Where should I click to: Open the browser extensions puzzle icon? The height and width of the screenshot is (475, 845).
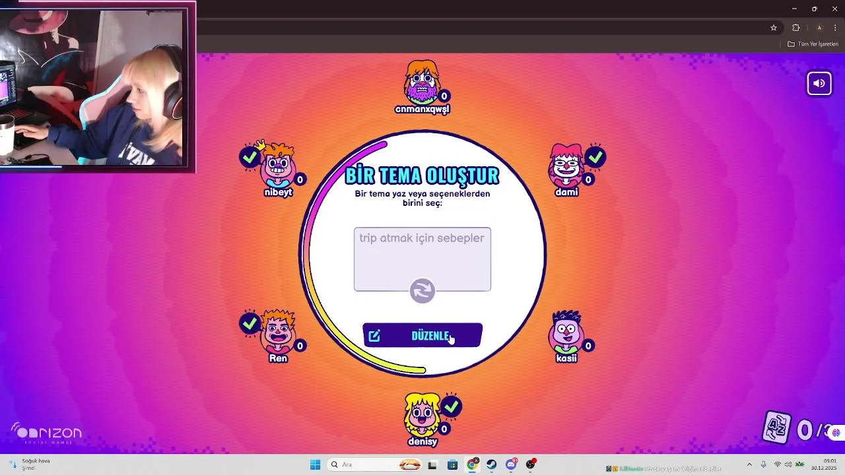pyautogui.click(x=795, y=28)
